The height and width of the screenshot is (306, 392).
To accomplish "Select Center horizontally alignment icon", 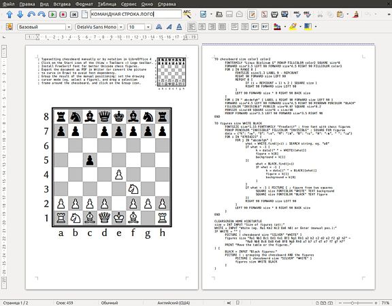I will point(201,27).
